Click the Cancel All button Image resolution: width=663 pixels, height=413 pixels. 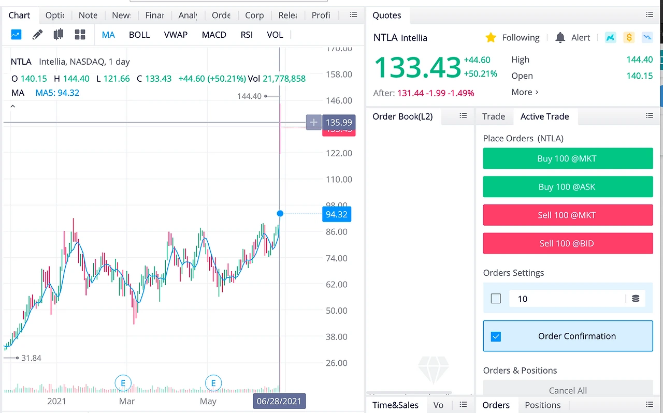(568, 390)
